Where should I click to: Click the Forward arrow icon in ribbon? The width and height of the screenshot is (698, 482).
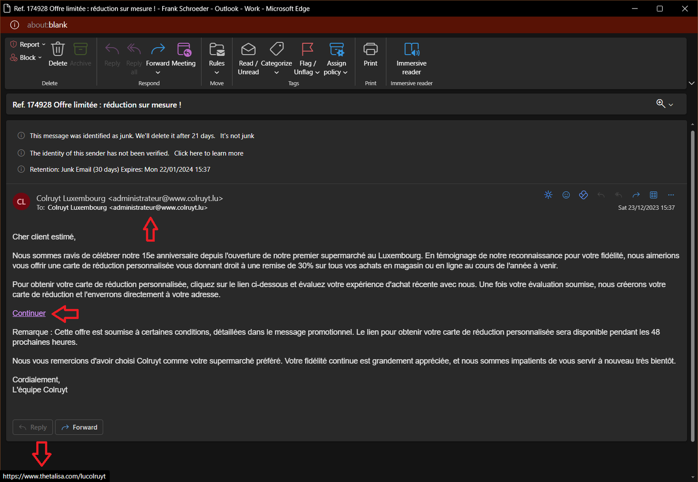click(158, 50)
